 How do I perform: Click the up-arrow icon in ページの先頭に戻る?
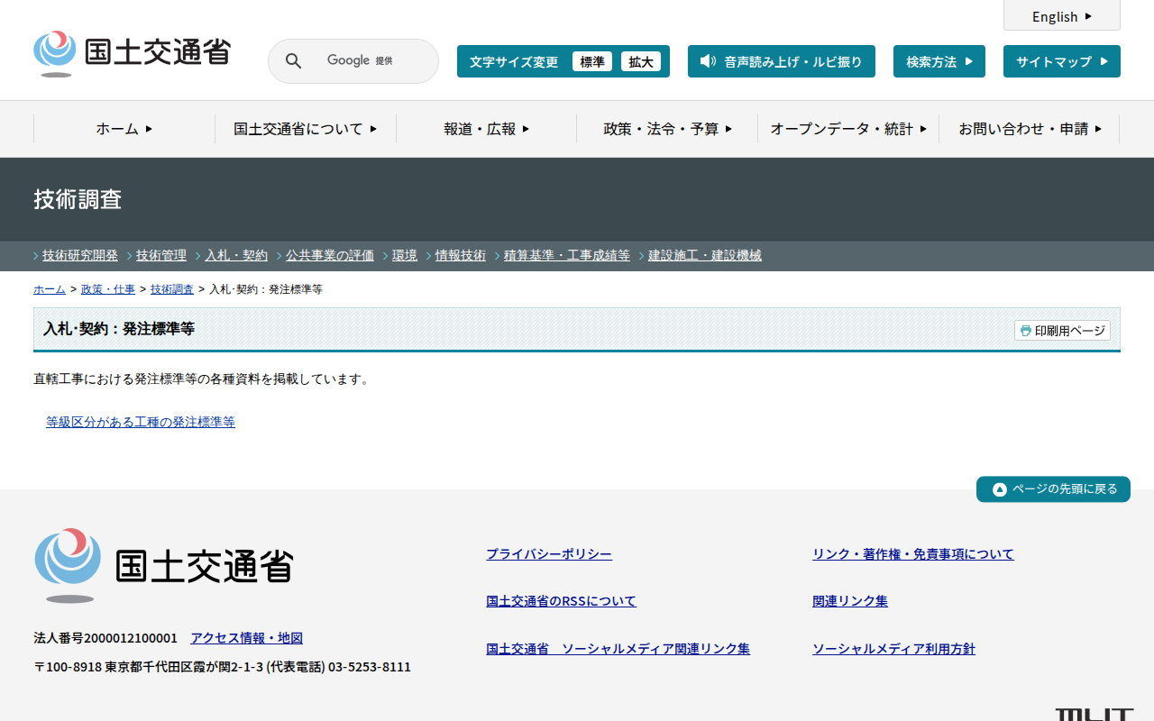point(999,489)
